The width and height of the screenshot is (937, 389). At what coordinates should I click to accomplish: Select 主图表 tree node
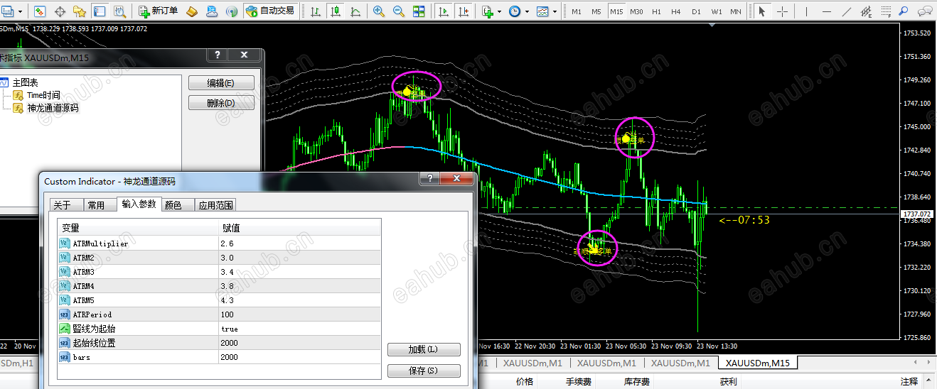(26, 82)
